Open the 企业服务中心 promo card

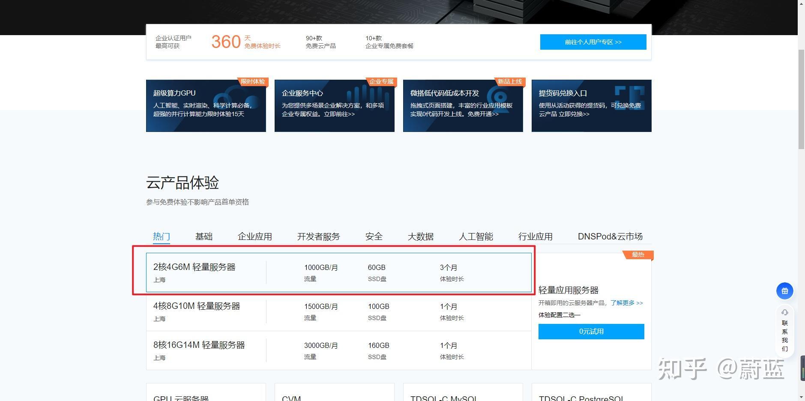pos(334,106)
